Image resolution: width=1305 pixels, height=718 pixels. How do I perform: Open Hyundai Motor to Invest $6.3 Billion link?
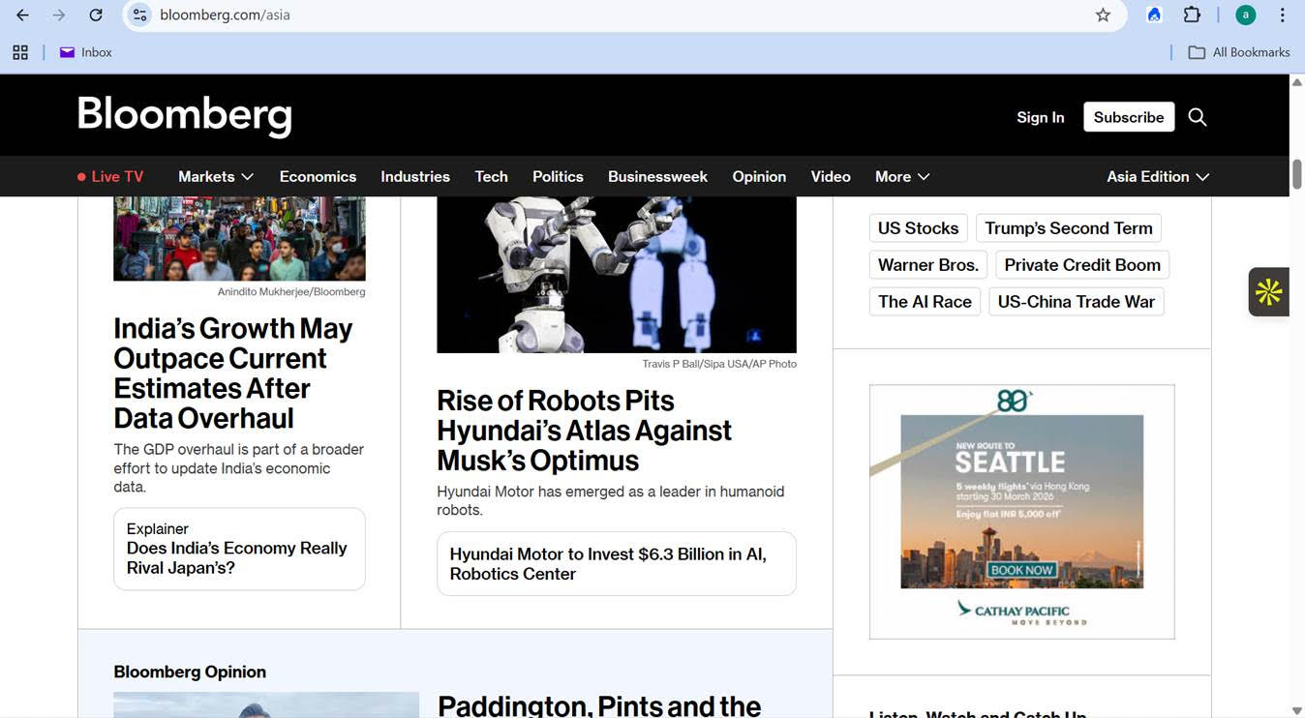617,563
